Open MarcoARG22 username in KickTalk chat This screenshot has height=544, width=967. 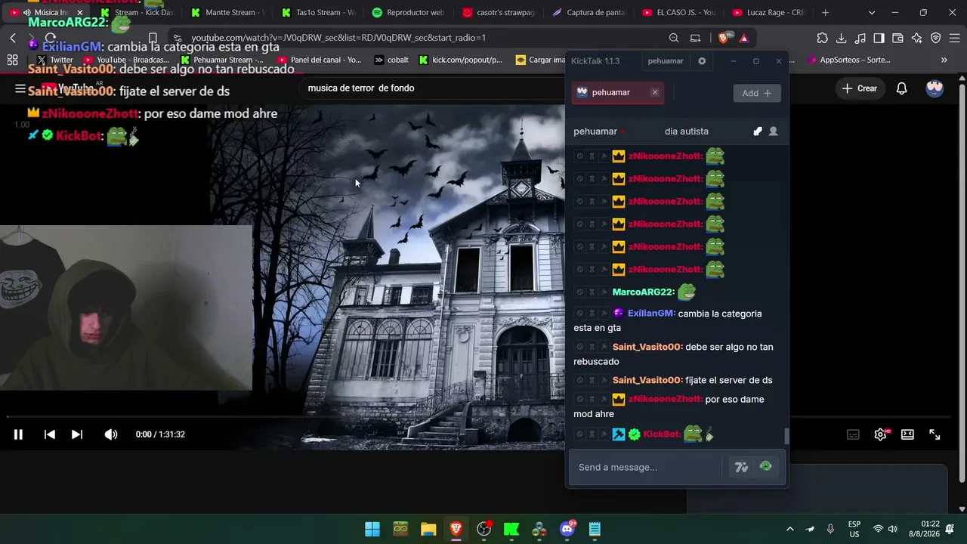click(642, 292)
